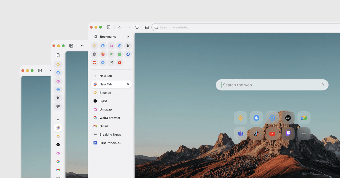Open the Bookmarks label in the front sidebar
The height and width of the screenshot is (178, 340).
pos(108,36)
